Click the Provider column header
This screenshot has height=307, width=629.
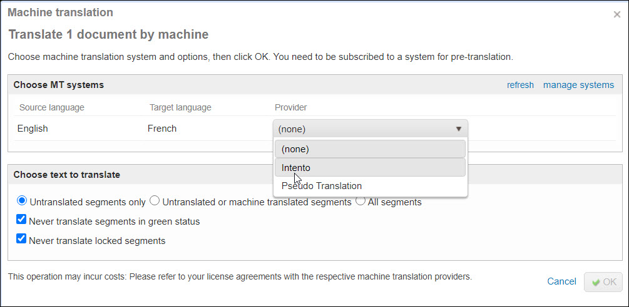pyautogui.click(x=290, y=107)
